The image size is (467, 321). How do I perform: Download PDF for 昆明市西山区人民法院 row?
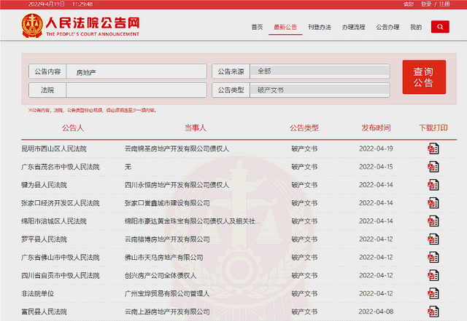point(433,148)
